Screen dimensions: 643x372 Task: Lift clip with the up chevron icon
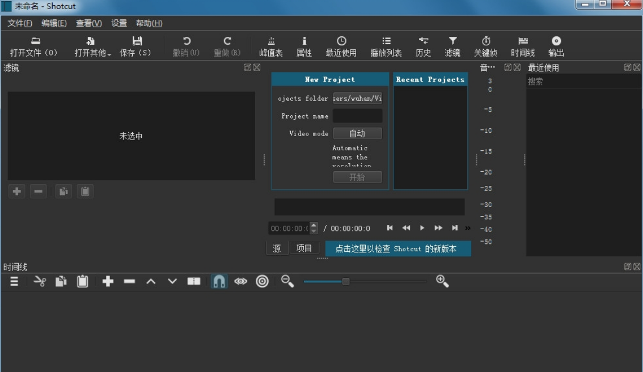coord(151,281)
